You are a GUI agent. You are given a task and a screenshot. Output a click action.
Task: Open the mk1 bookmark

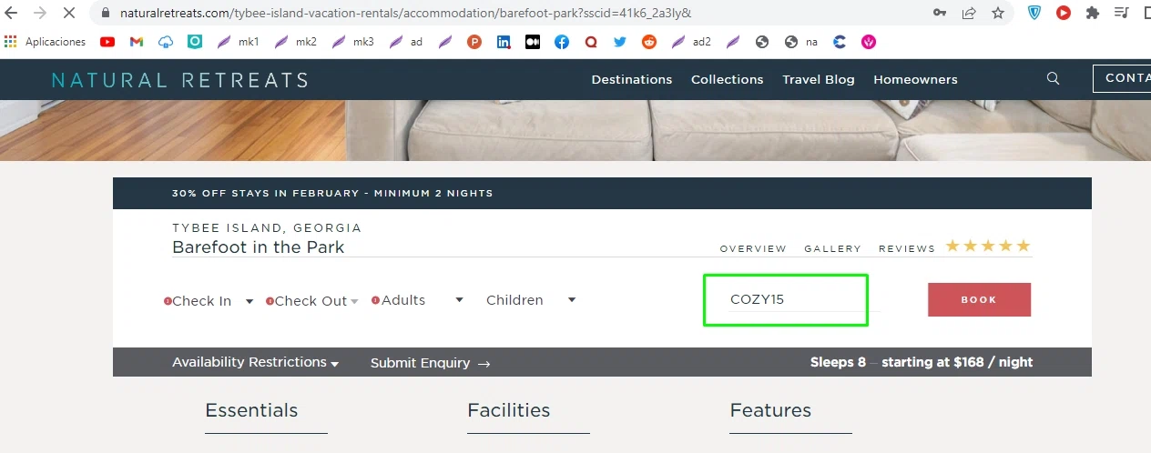(x=239, y=42)
